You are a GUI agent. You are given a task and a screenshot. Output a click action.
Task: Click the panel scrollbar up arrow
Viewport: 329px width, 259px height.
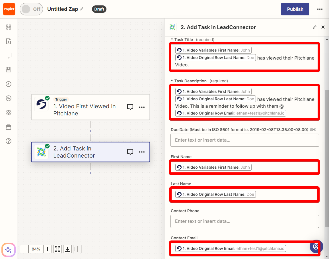click(x=327, y=39)
